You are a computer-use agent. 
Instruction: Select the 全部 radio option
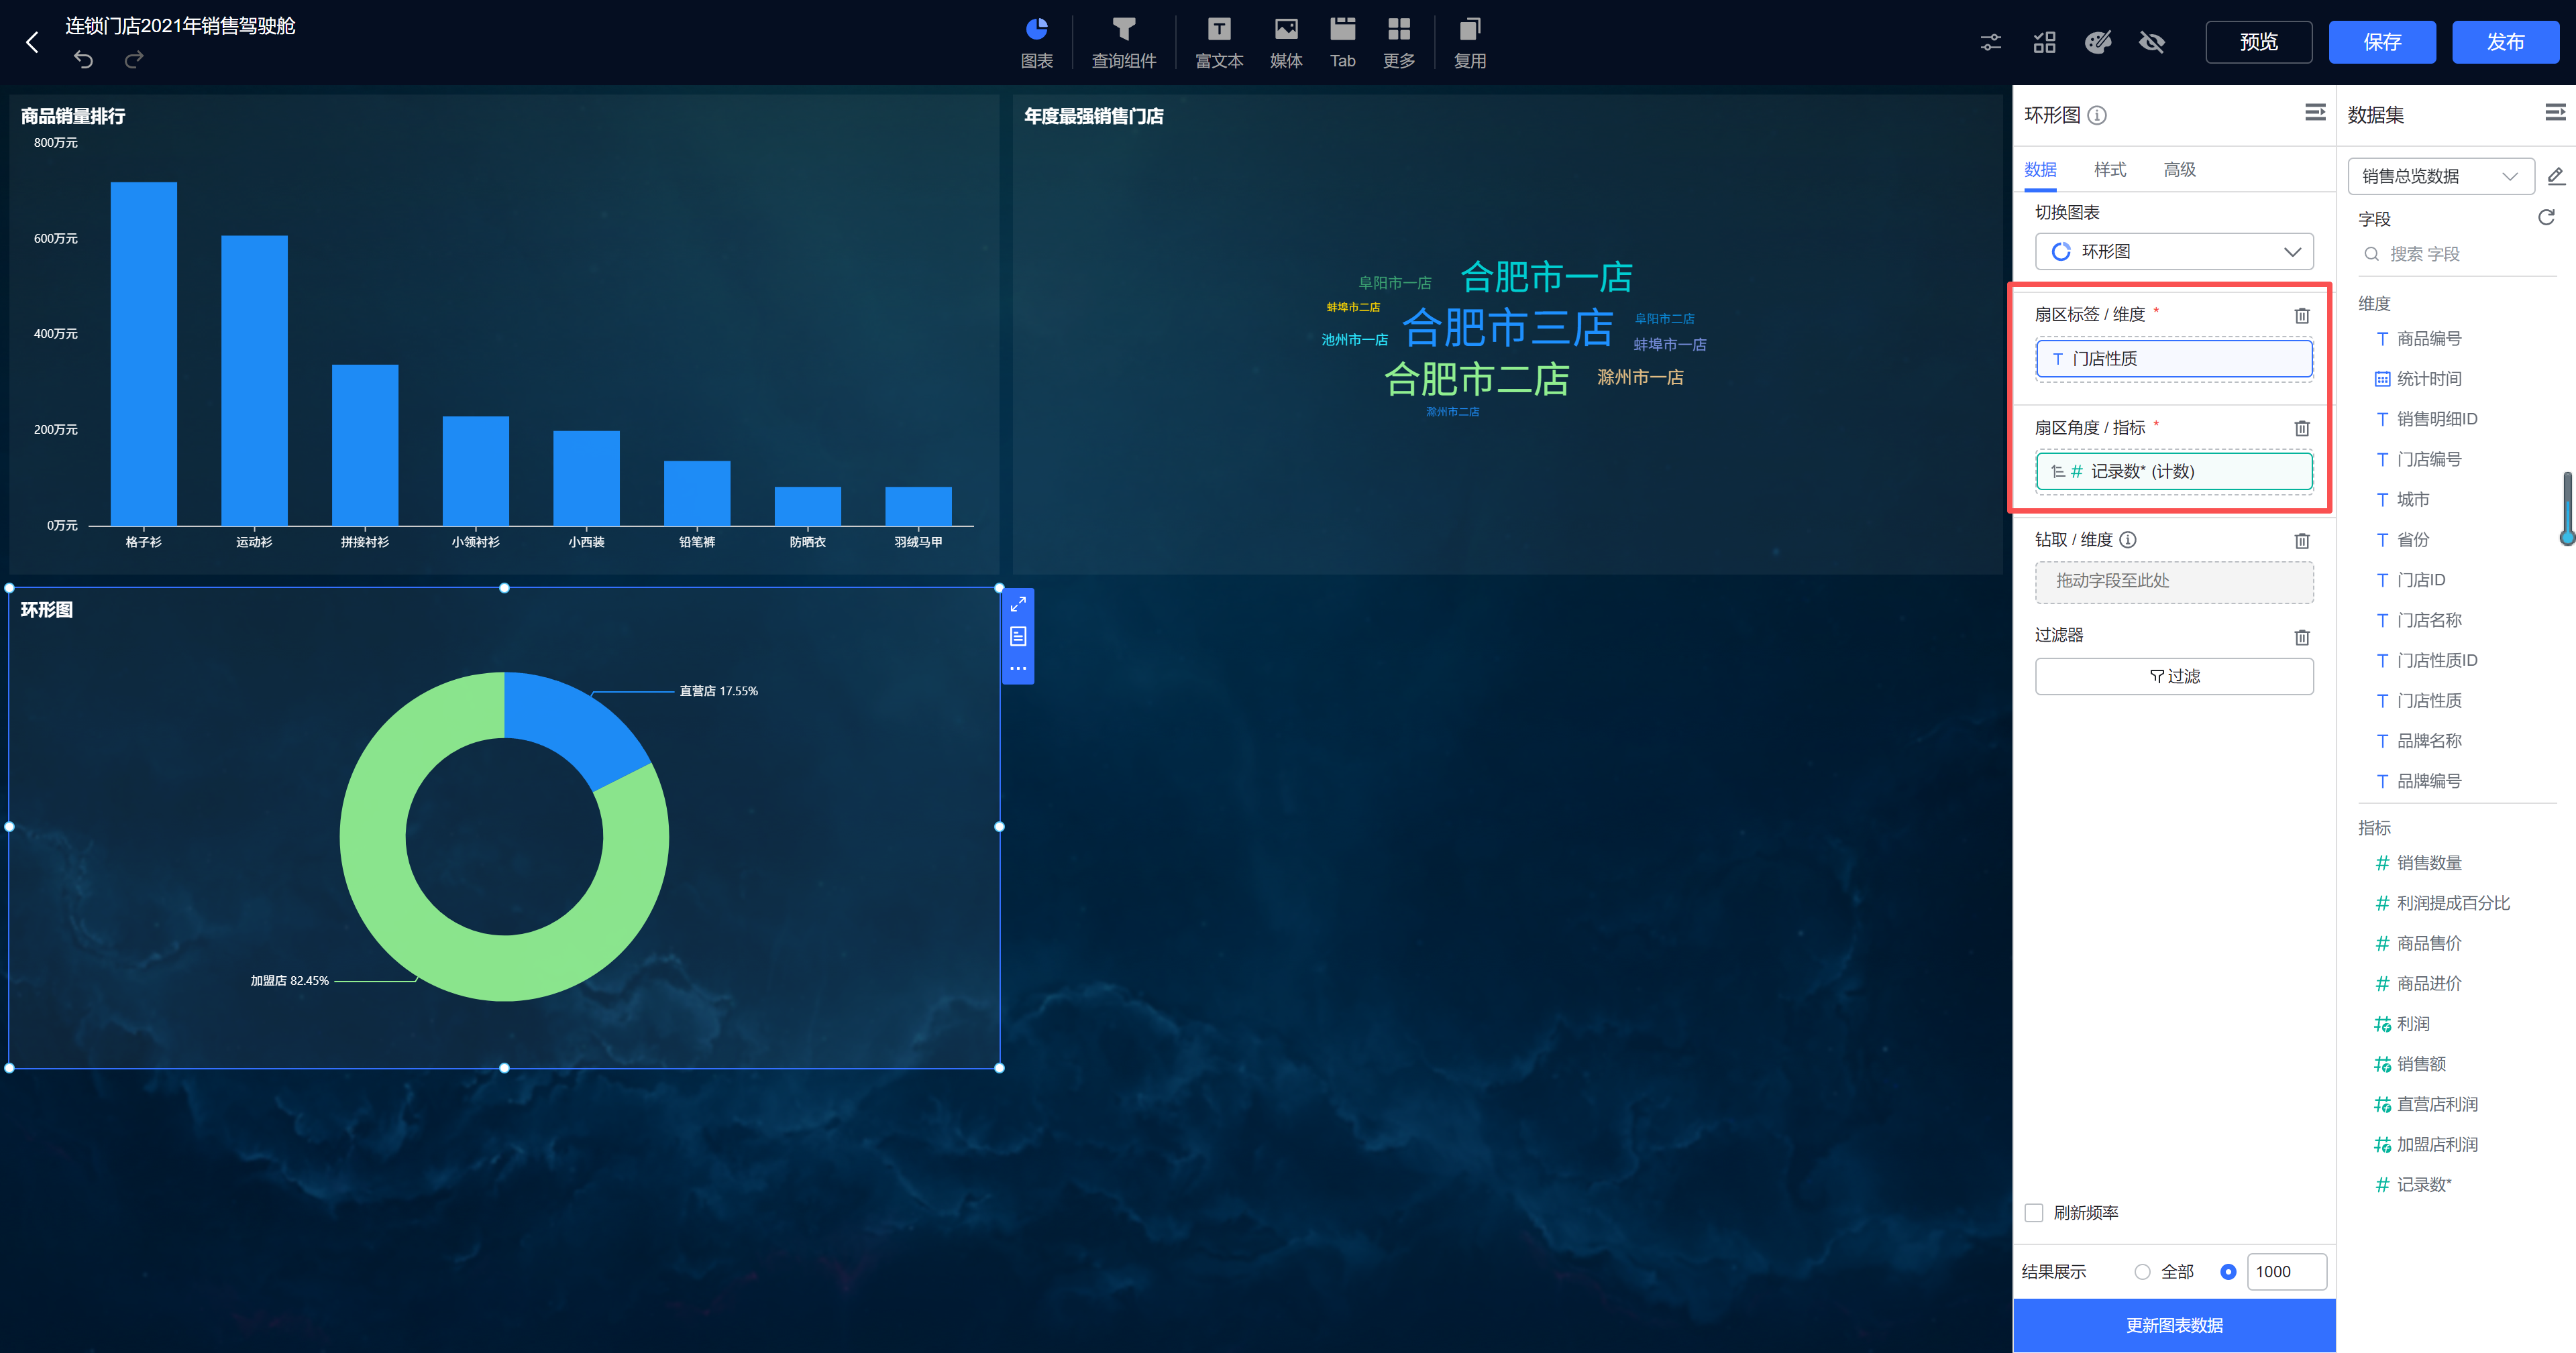pyautogui.click(x=2142, y=1271)
